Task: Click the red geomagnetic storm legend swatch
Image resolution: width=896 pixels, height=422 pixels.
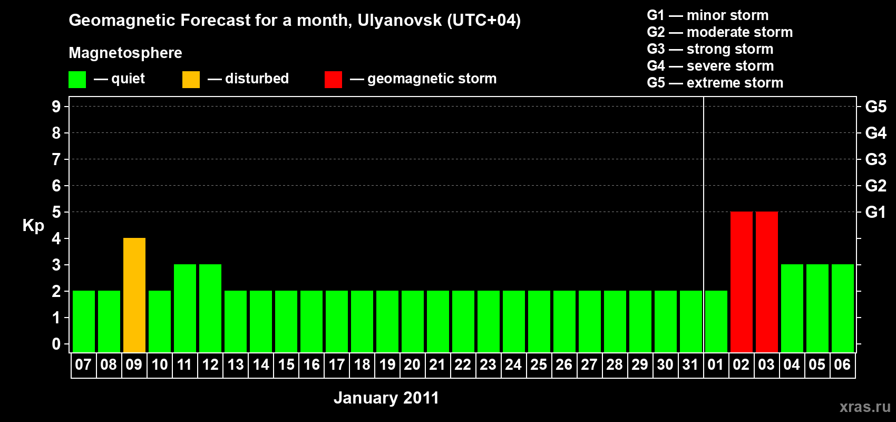Action: pyautogui.click(x=333, y=80)
